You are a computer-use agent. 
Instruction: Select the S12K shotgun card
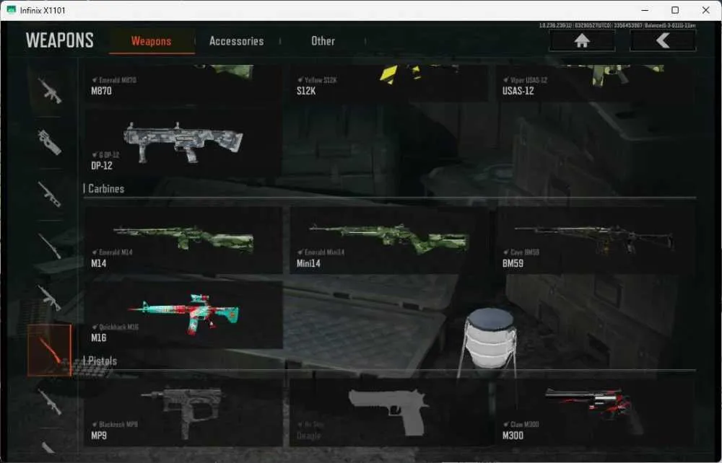(388, 83)
